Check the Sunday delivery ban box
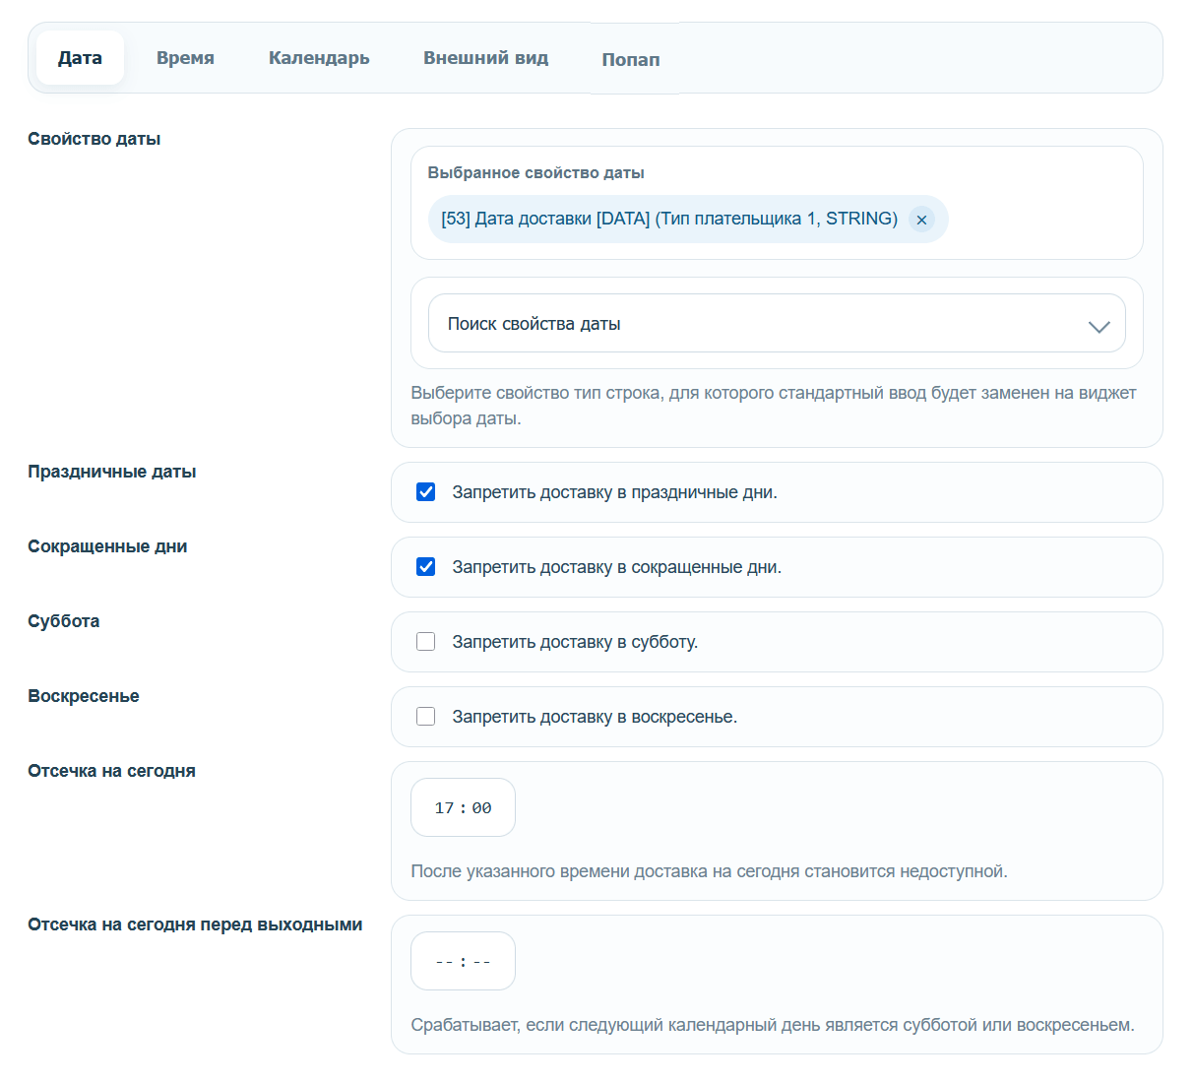This screenshot has width=1194, height=1083. pos(425,717)
